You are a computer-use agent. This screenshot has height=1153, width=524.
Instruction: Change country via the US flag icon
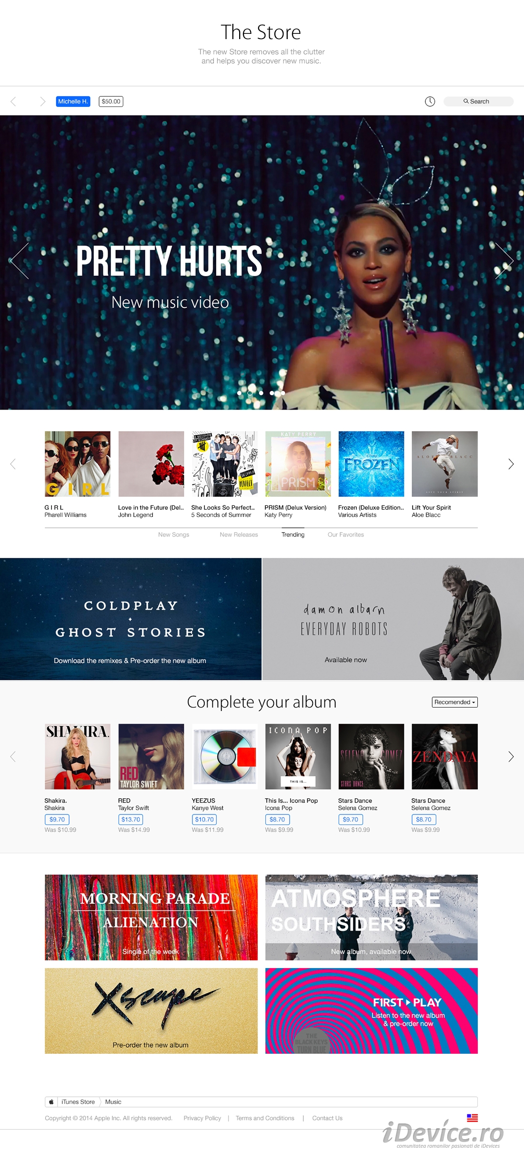(472, 1117)
